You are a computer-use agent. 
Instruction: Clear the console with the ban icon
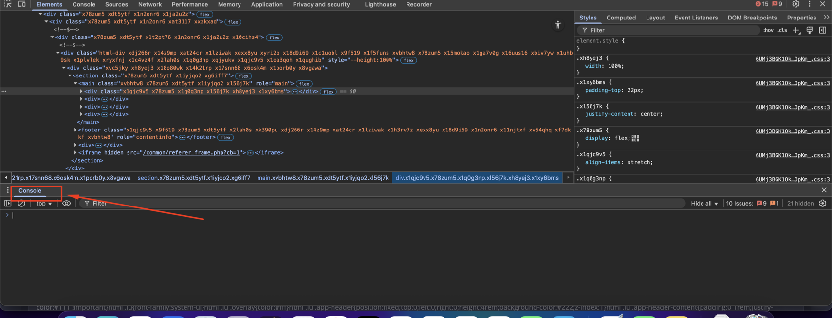point(21,204)
